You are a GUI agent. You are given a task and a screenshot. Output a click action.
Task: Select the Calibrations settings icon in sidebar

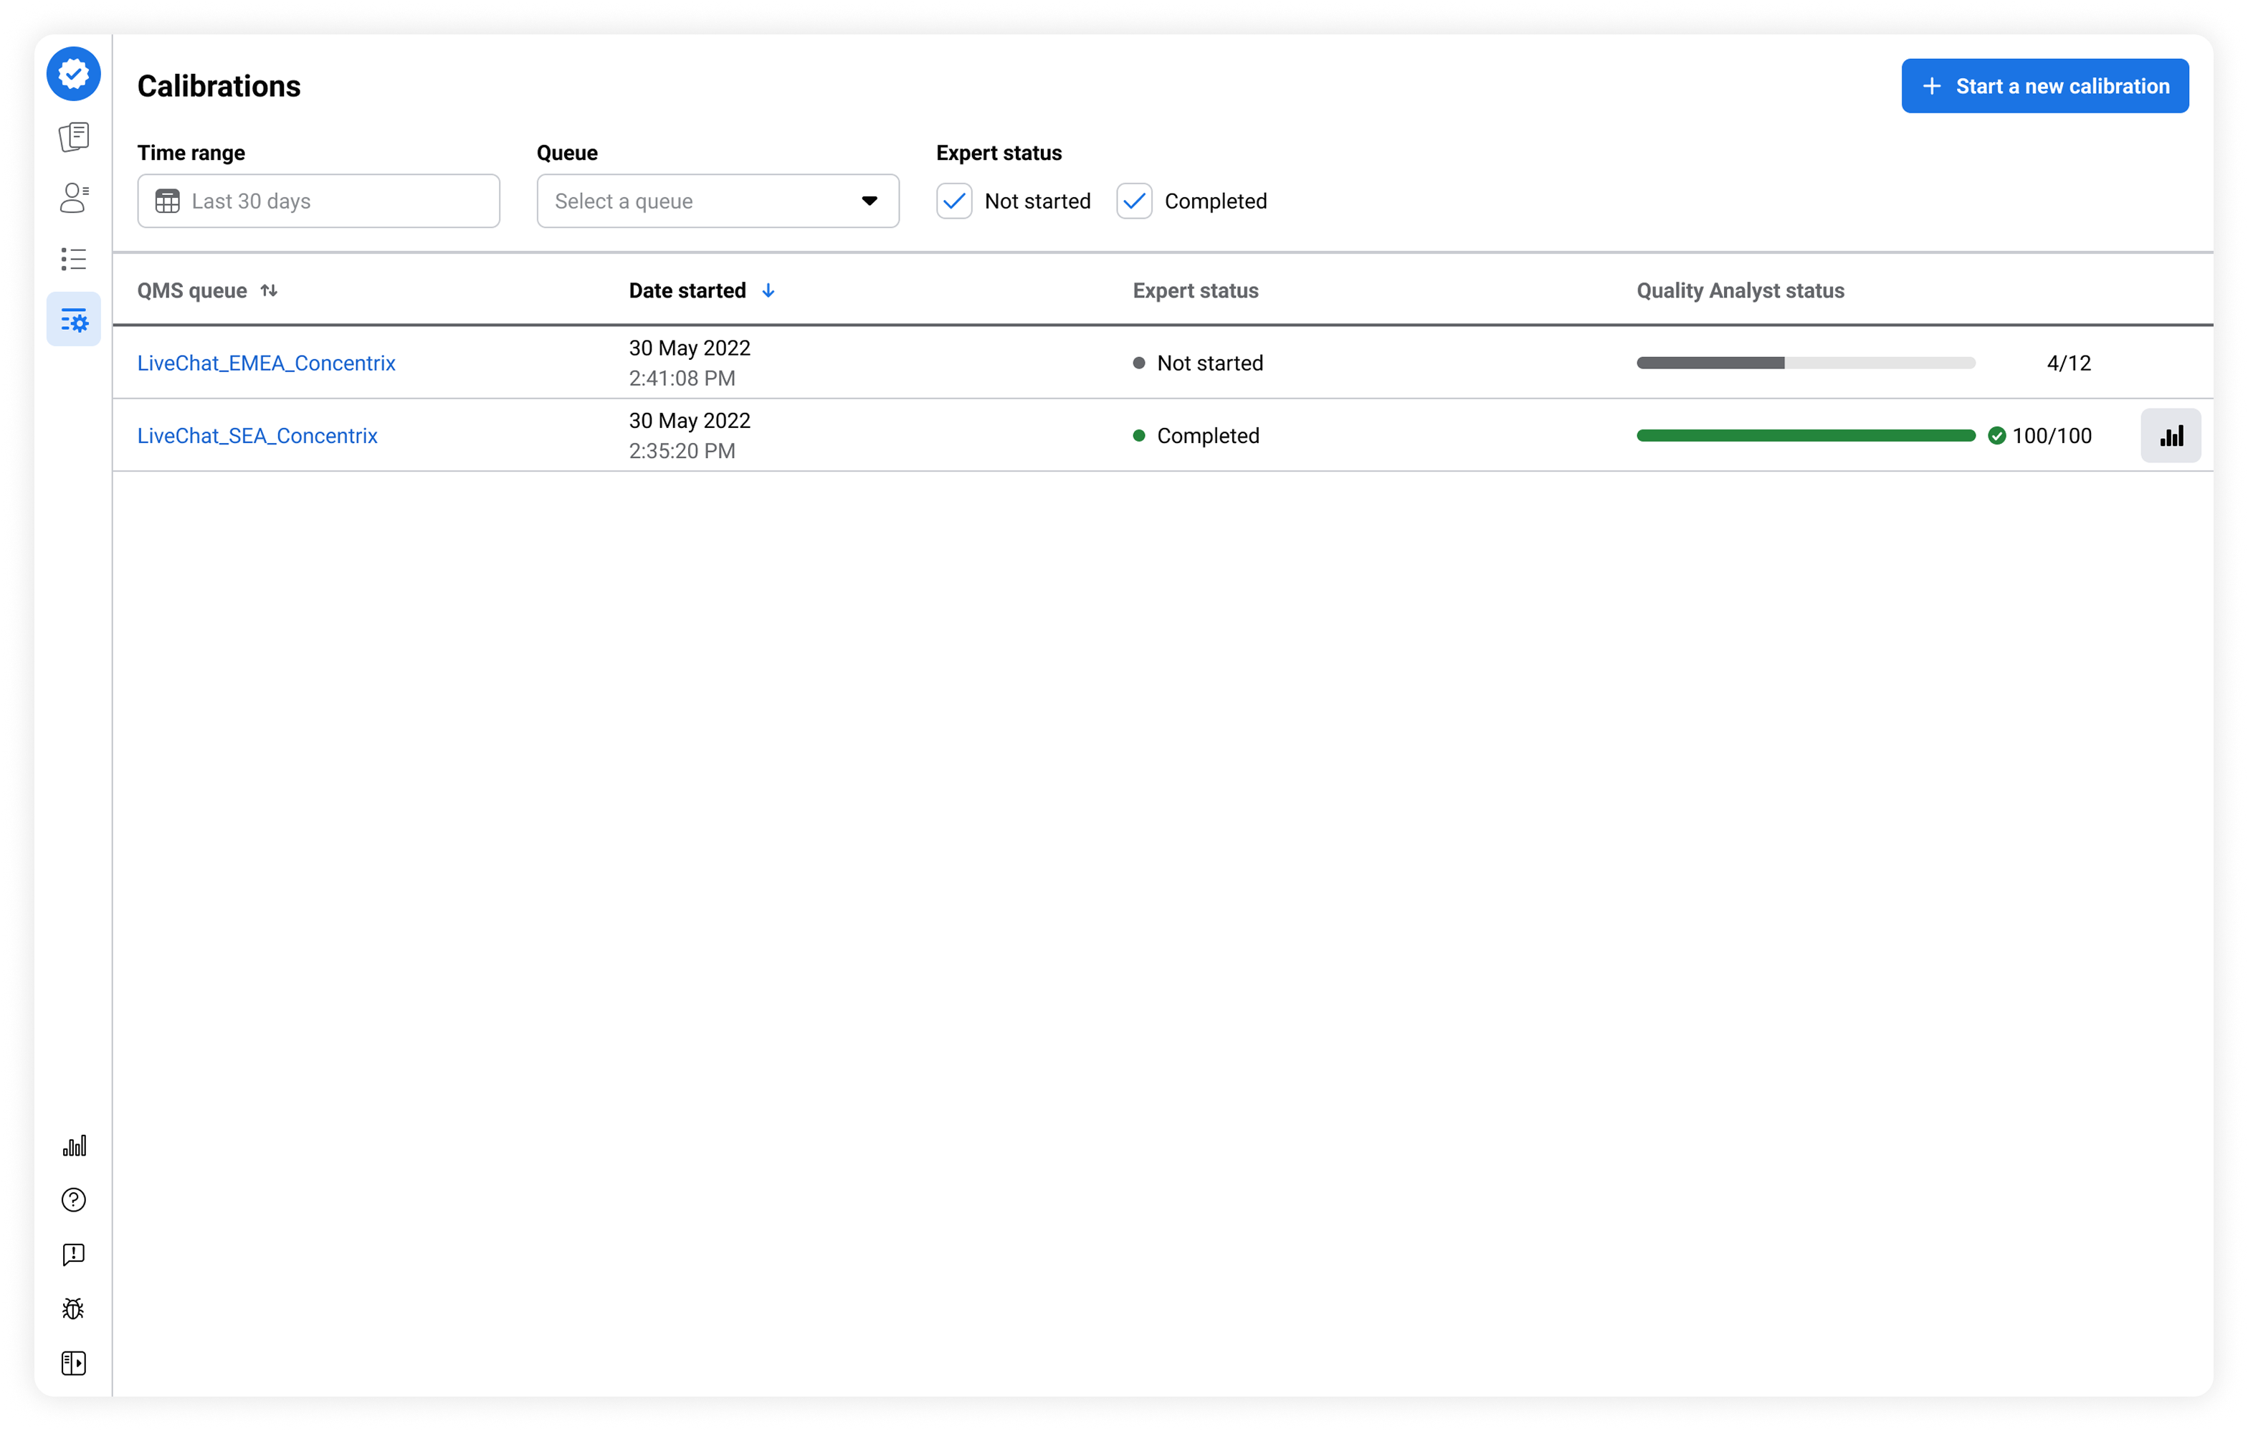point(73,318)
